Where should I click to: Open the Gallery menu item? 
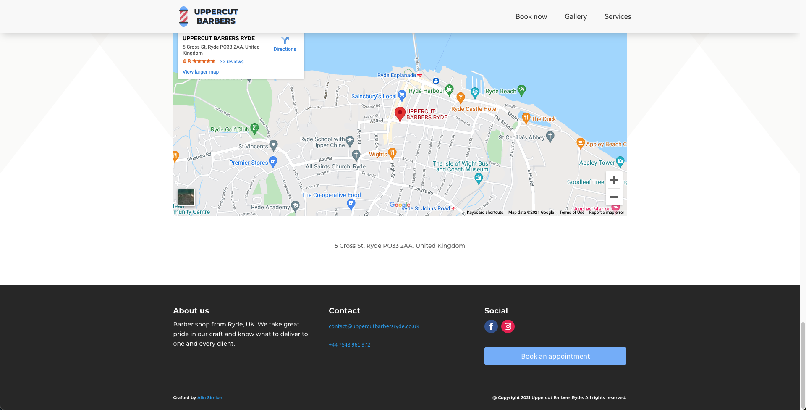point(576,16)
